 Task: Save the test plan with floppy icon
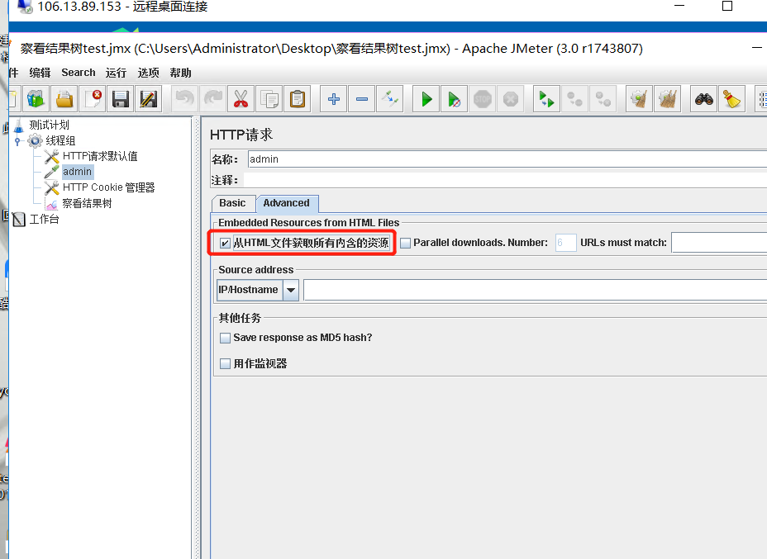121,99
